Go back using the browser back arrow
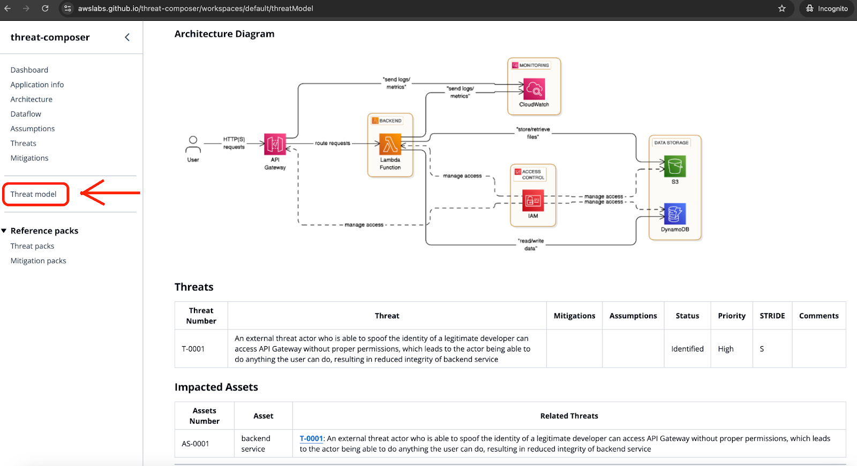 [7, 9]
